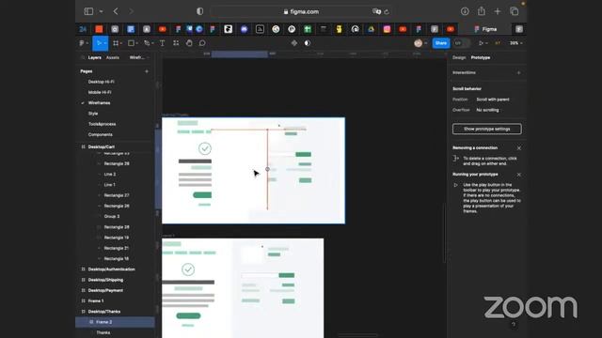
Task: Select the Frame 2 layer
Action: tap(104, 322)
